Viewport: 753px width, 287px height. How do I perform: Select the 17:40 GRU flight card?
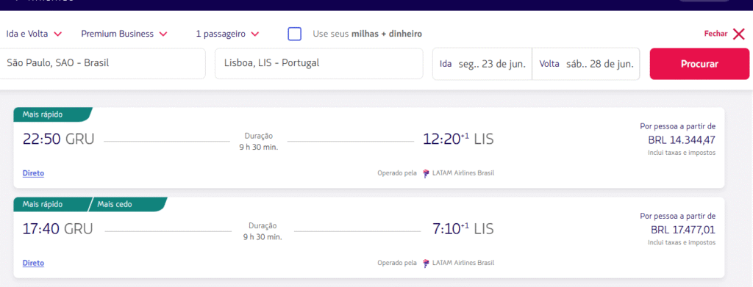point(369,237)
